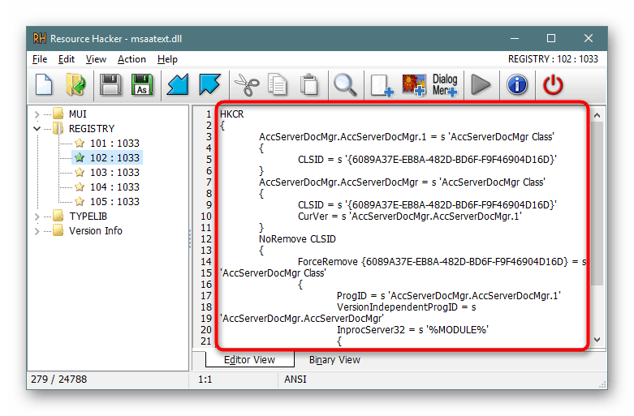Select the 104 : 1033 resource
The image size is (634, 416).
coord(114,187)
